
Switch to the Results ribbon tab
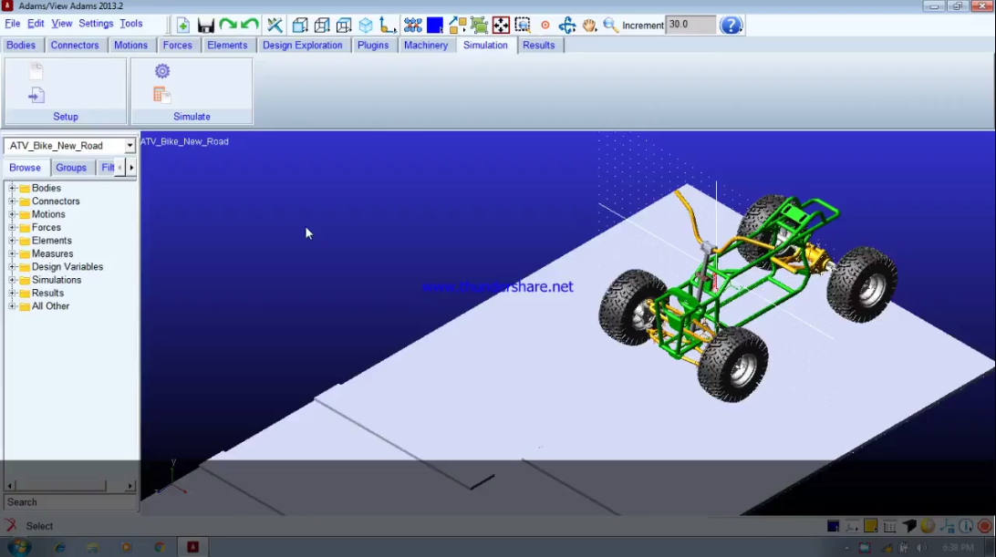click(539, 45)
